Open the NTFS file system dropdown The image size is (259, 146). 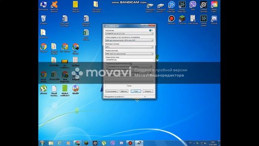[x=129, y=47]
